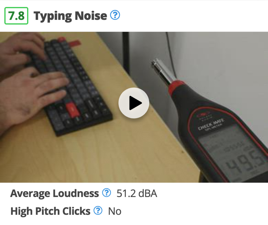268x225 pixels.
Task: Click the 7.8 score badge
Action: point(16,16)
